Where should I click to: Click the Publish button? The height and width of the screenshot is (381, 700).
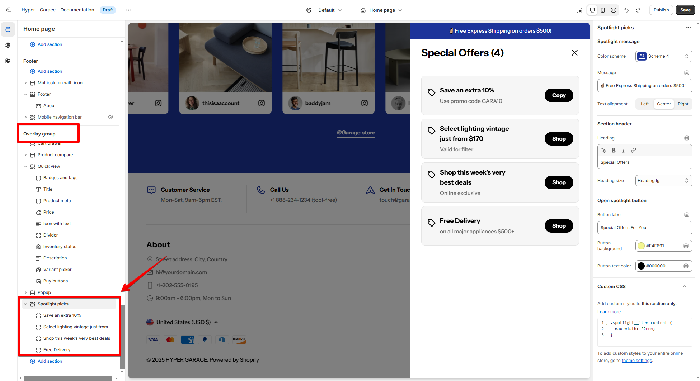point(661,10)
